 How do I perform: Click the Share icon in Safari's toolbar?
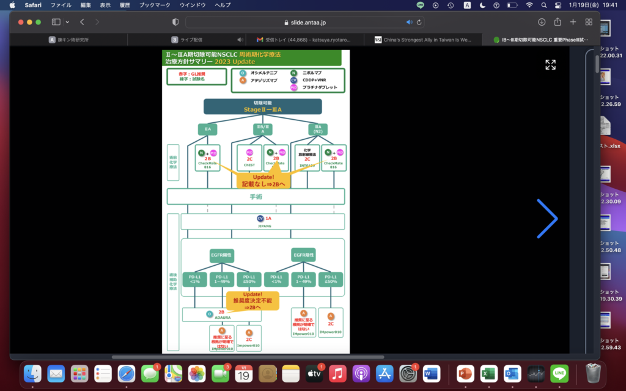point(557,22)
